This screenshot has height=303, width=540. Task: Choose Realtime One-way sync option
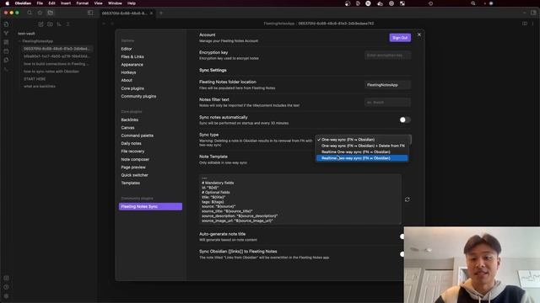362,151
